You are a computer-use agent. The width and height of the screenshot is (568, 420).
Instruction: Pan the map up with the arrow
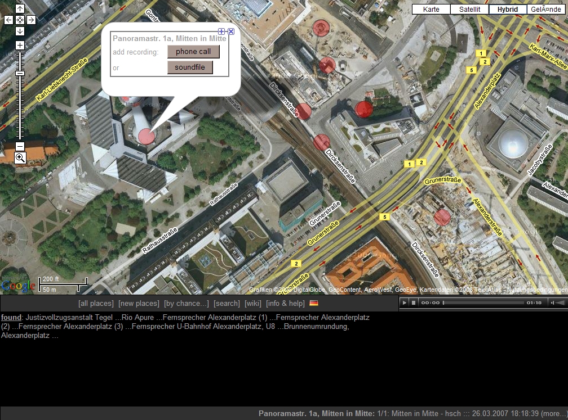(20, 9)
